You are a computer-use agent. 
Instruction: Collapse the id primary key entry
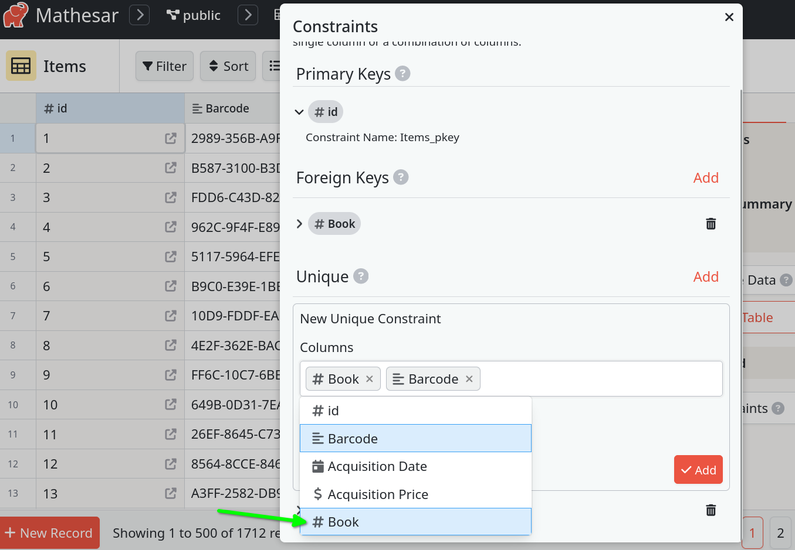click(299, 111)
